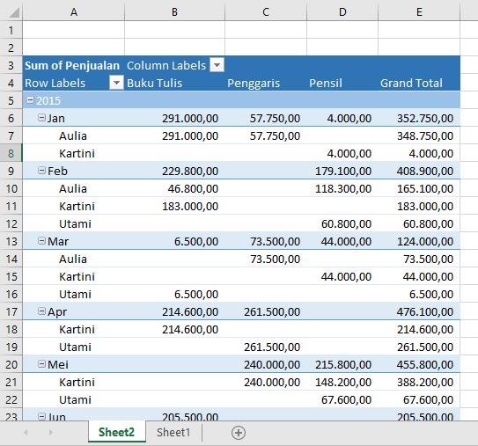Select column E header
Viewport: 478px width, 446px height.
pyautogui.click(x=419, y=11)
